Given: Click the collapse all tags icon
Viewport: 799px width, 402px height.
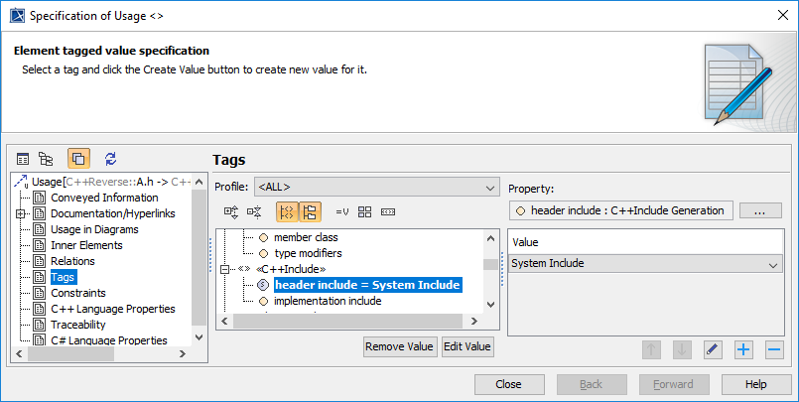Looking at the screenshot, I should click(253, 211).
